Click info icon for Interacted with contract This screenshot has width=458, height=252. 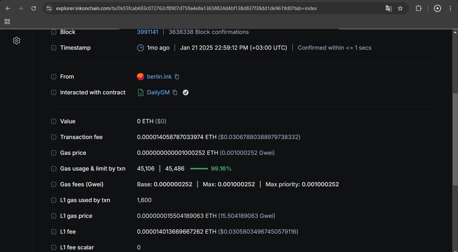point(53,92)
